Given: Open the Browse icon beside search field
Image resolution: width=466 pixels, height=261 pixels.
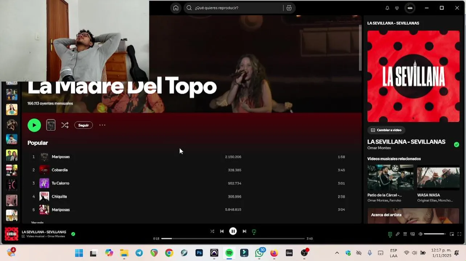Looking at the screenshot, I should pos(289,8).
